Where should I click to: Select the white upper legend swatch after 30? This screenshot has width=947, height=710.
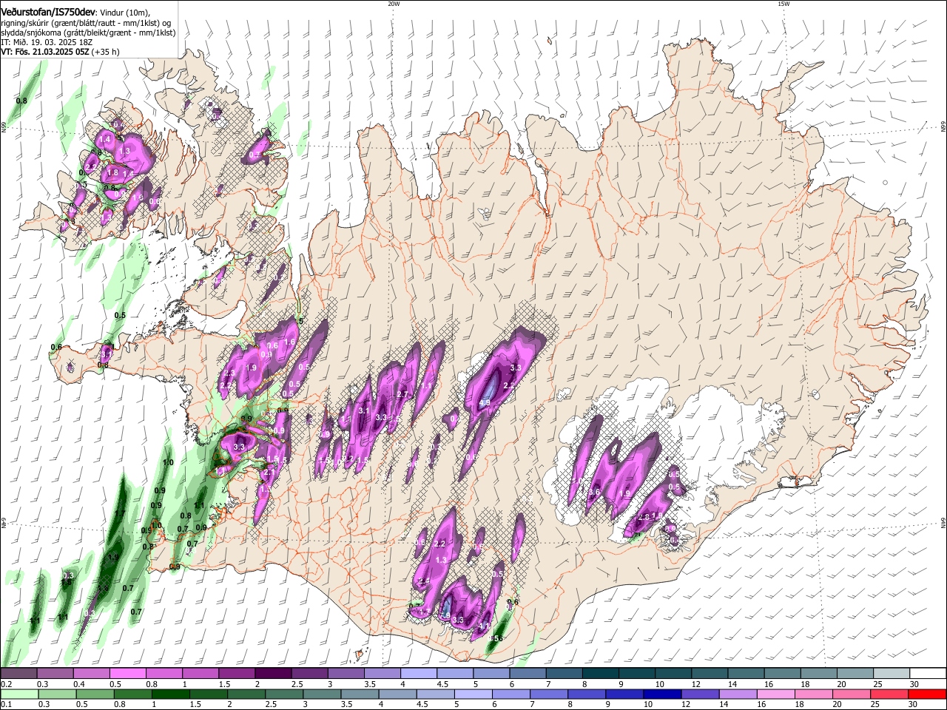(929, 674)
